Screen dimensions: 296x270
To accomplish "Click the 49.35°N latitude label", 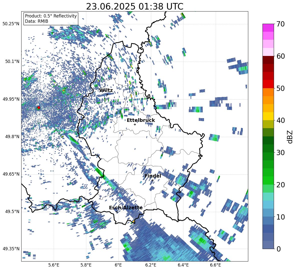I will 11,249.
